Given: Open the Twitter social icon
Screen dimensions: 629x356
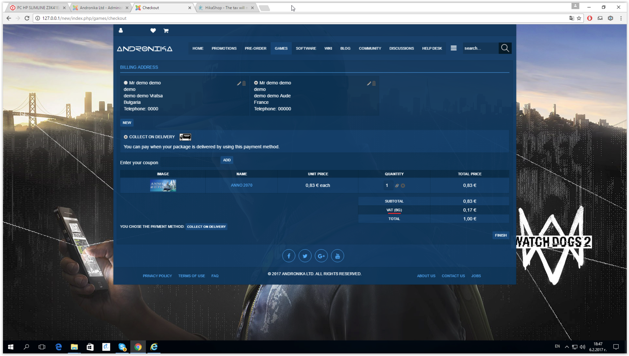Looking at the screenshot, I should (x=305, y=256).
